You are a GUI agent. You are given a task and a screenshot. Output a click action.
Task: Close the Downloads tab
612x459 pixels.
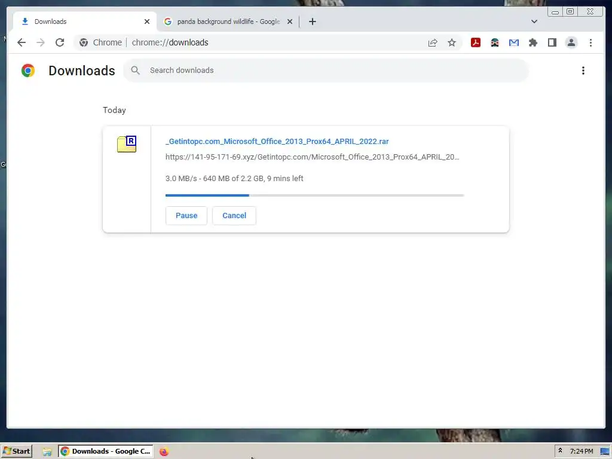pos(147,22)
